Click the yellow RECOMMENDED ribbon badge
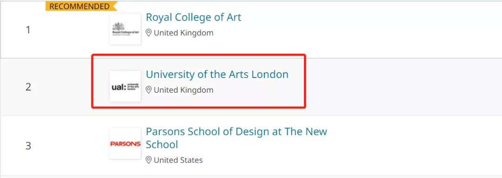Image resolution: width=502 pixels, height=178 pixels. point(81,6)
